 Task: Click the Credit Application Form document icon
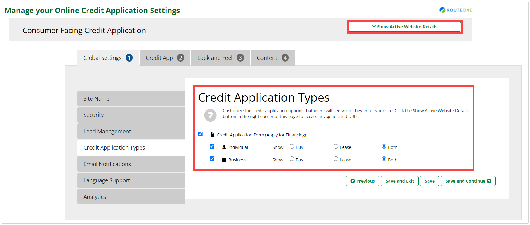point(212,135)
